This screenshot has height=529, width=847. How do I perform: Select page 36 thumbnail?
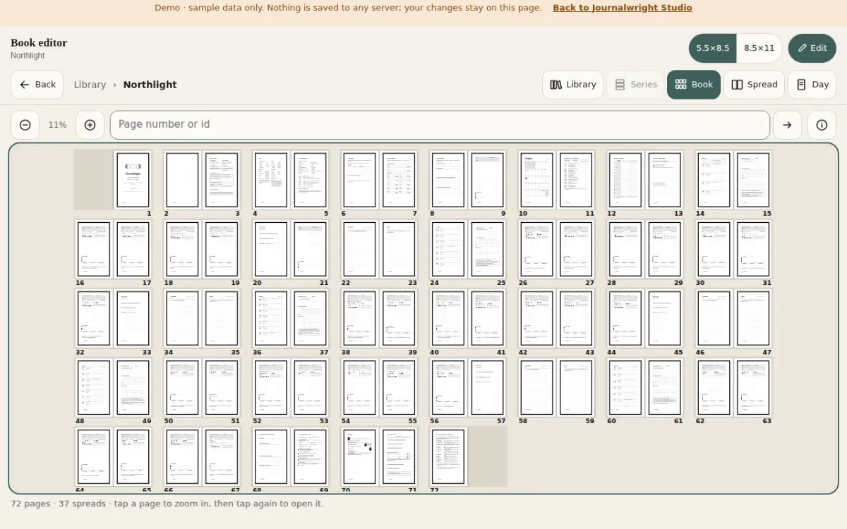[271, 318]
